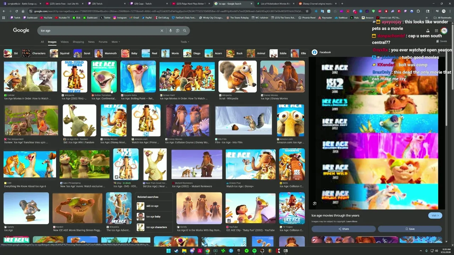Open 'Film - Ice Age - Into Film' thumbnail

tap(244, 120)
